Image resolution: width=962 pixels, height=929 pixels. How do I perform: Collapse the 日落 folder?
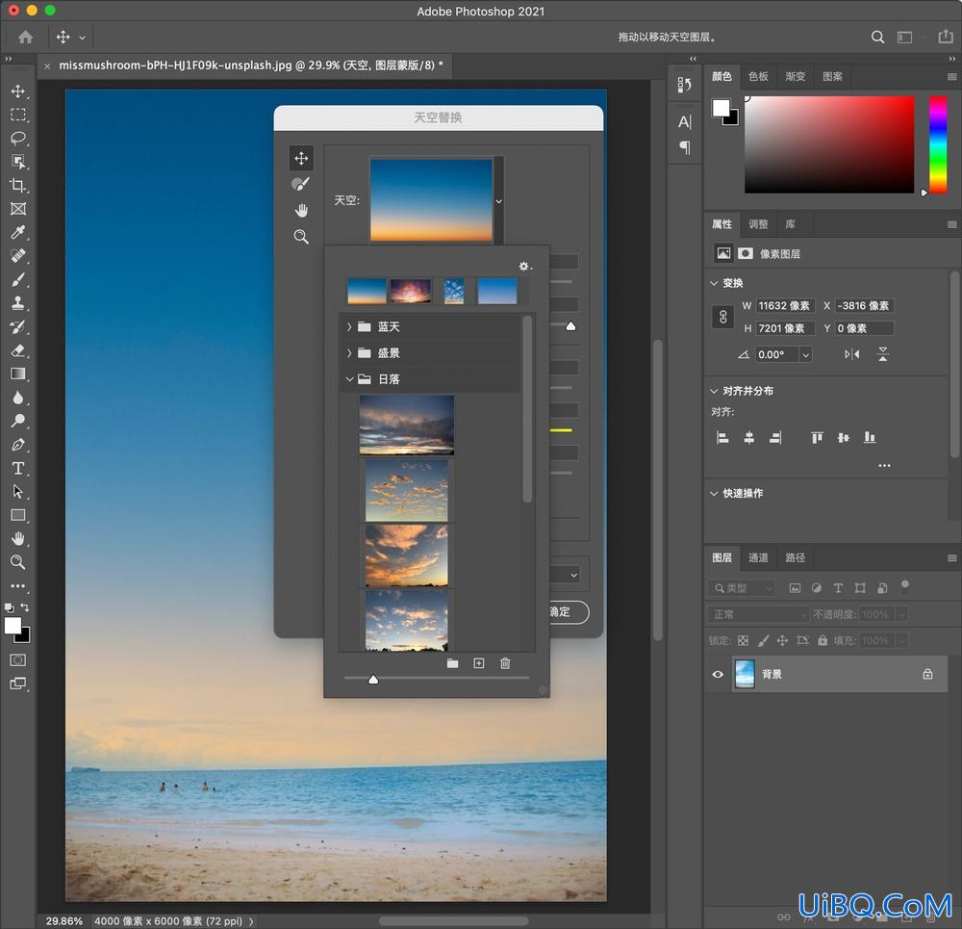point(349,379)
